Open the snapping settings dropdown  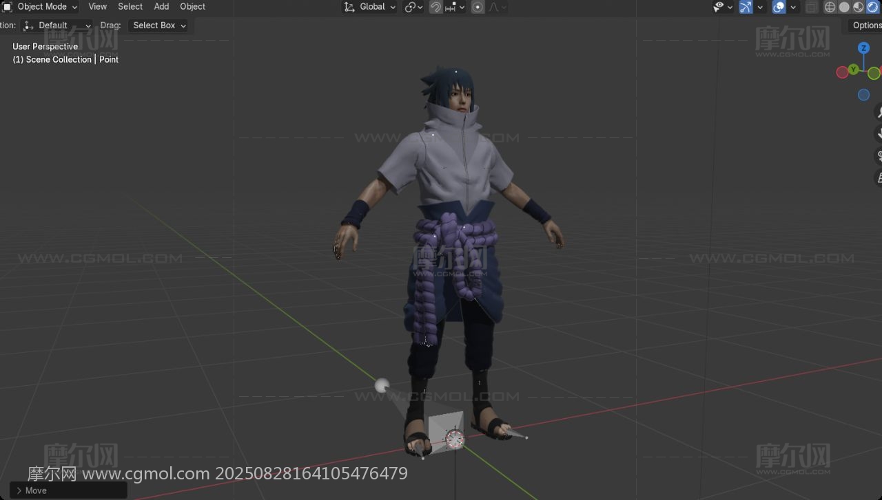pos(455,7)
